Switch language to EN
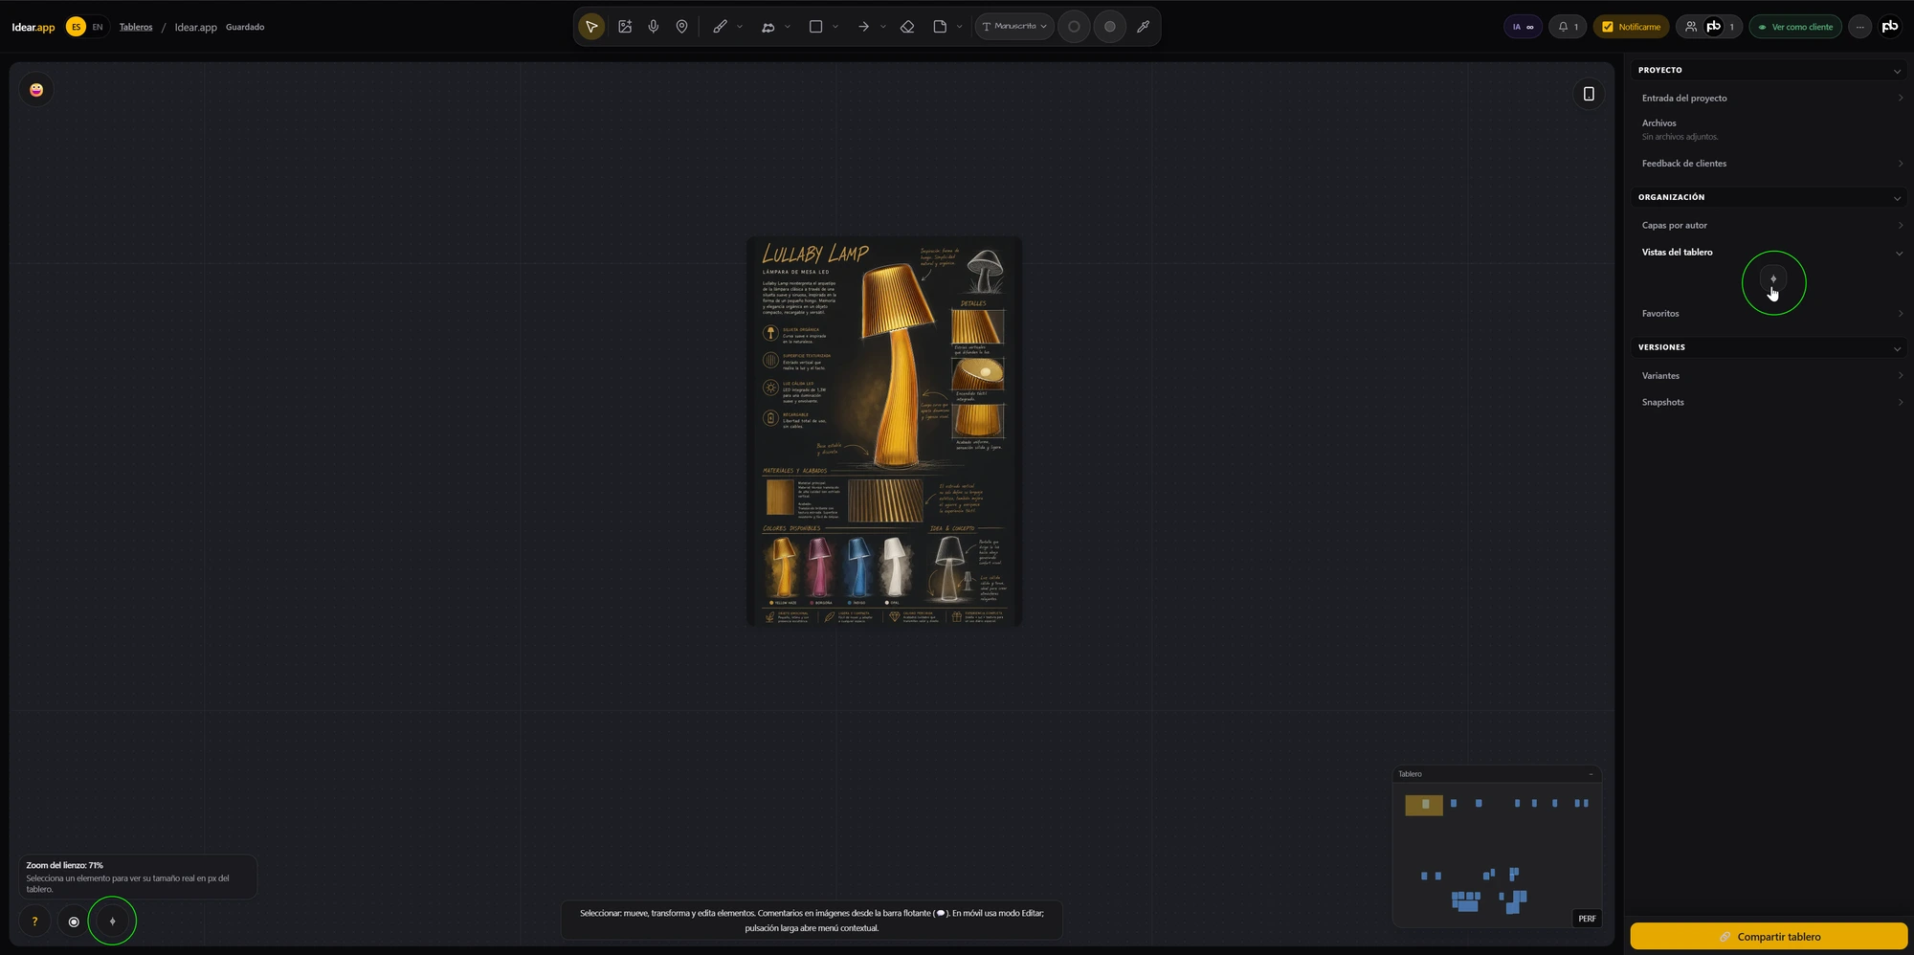Screen dimensions: 1914x955 [98, 27]
